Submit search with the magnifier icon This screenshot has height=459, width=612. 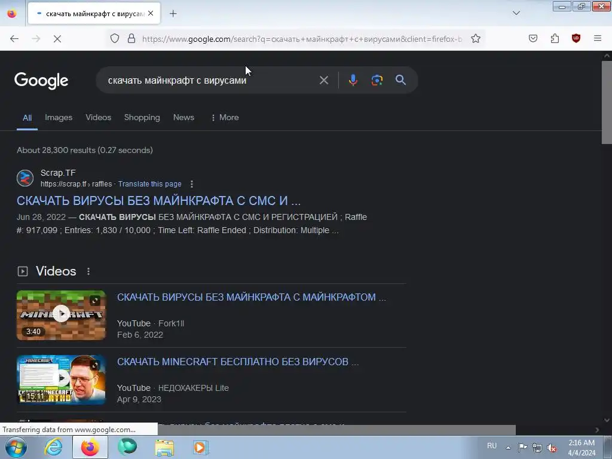pos(400,80)
